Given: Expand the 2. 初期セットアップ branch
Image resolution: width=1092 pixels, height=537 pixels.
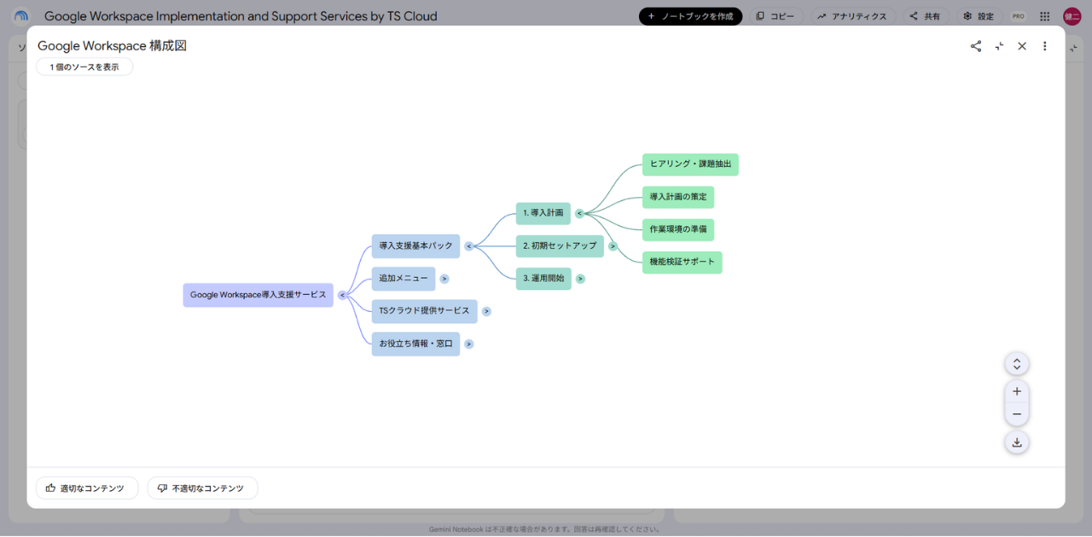Looking at the screenshot, I should [x=613, y=246].
